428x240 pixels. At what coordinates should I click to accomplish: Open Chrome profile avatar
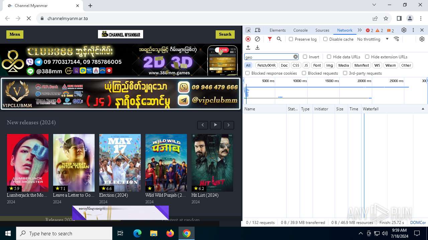point(410,18)
